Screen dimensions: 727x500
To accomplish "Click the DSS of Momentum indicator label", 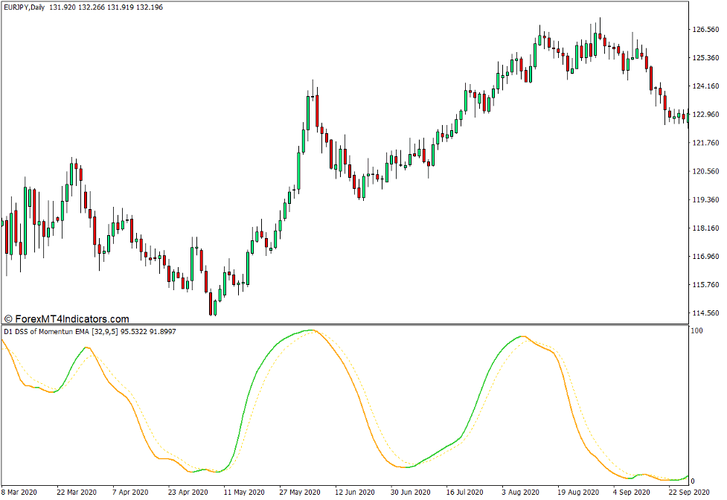I will [x=45, y=333].
